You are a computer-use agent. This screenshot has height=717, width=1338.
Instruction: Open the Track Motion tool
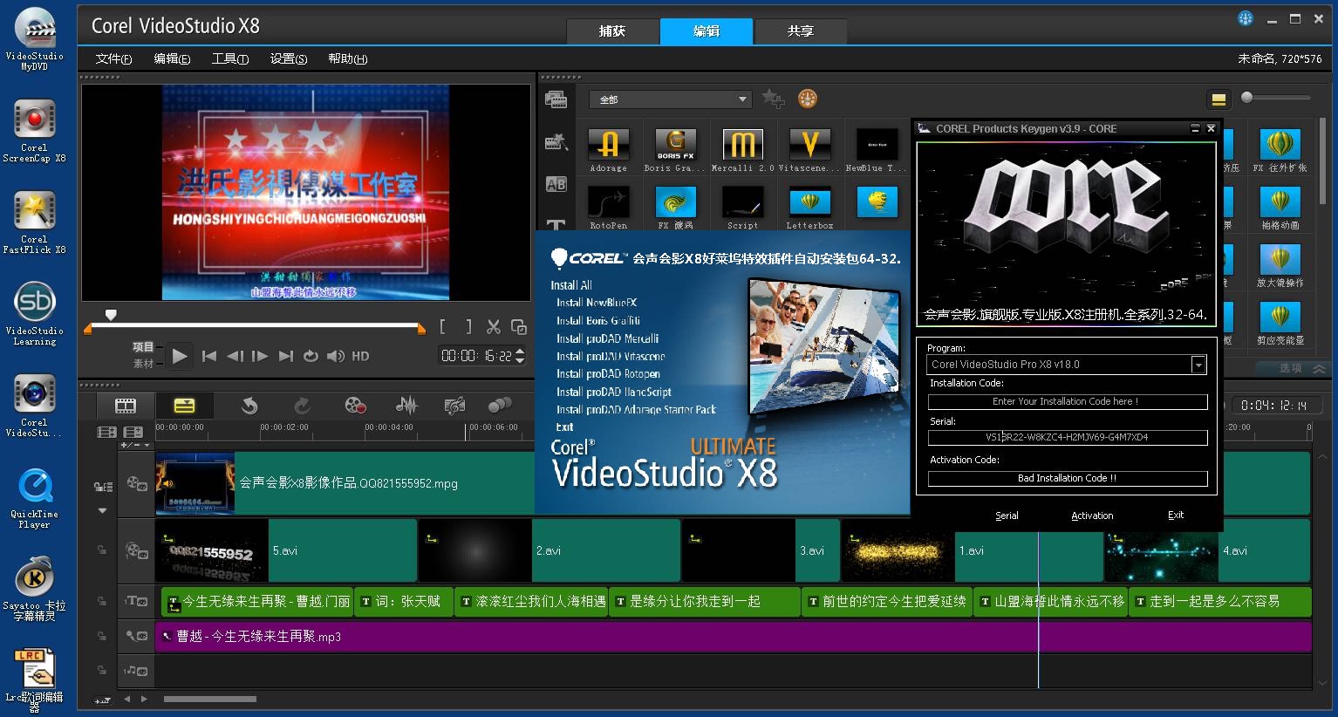[500, 406]
